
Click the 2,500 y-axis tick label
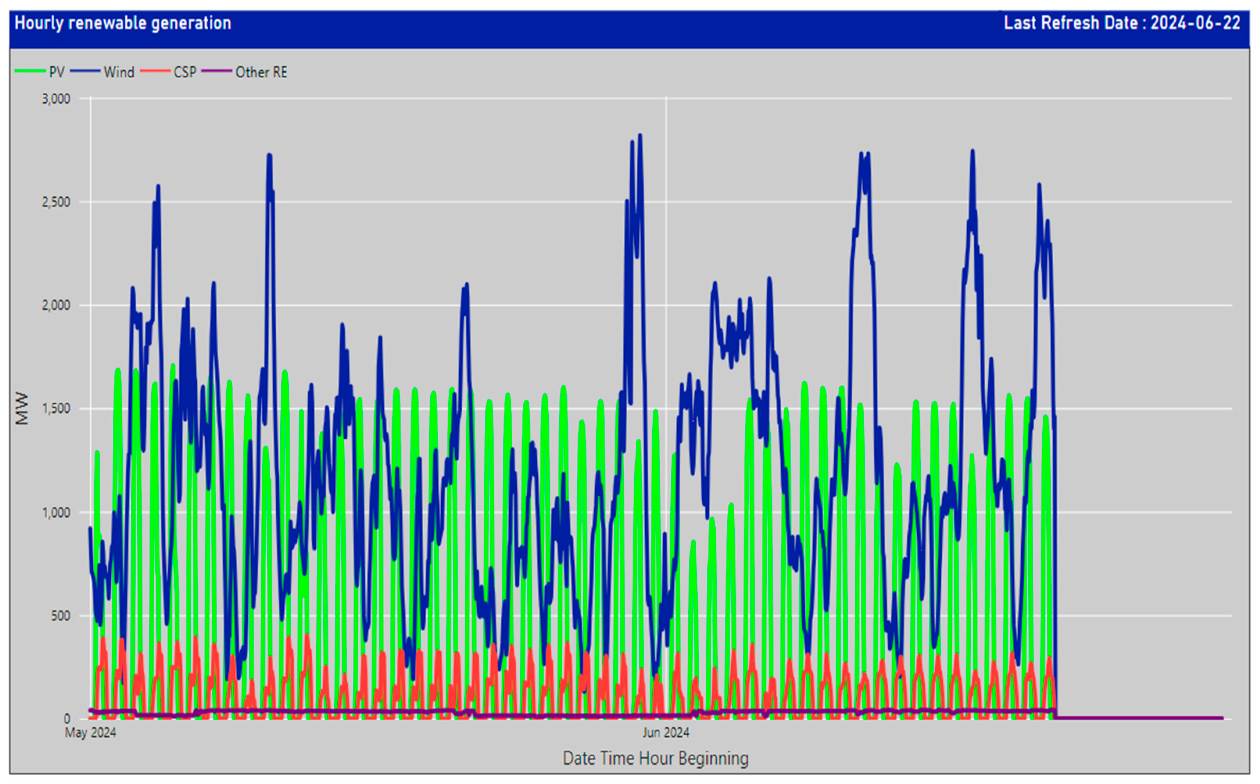[56, 202]
